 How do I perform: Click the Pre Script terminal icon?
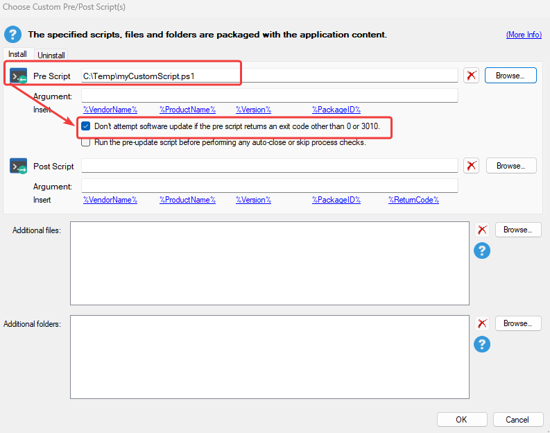point(18,76)
